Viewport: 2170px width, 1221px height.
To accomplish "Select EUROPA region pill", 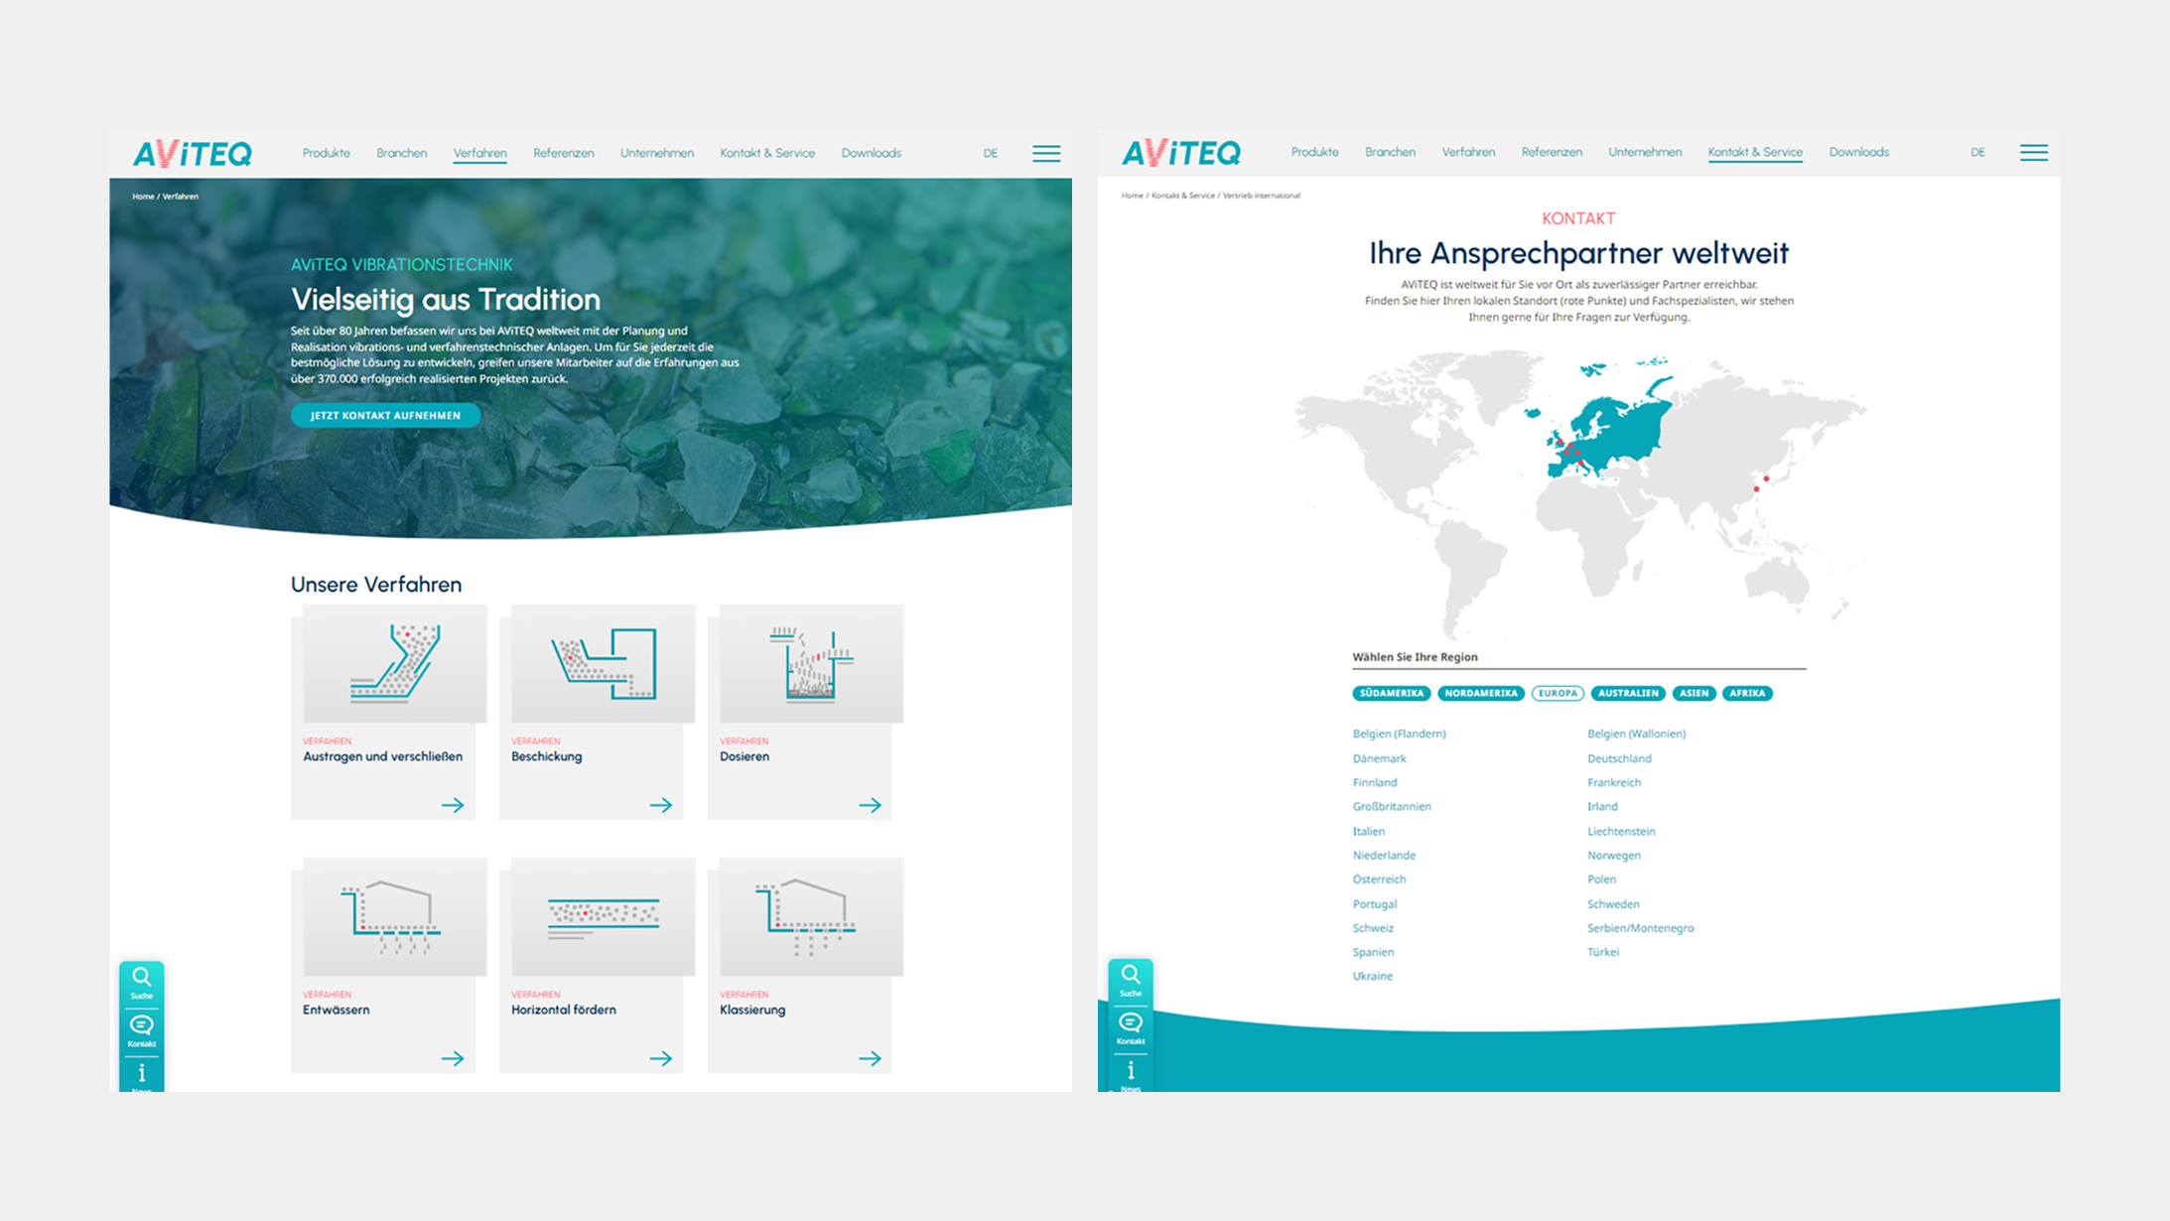I will pyautogui.click(x=1558, y=693).
